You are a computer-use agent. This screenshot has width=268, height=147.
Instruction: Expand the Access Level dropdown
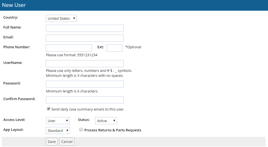58,121
